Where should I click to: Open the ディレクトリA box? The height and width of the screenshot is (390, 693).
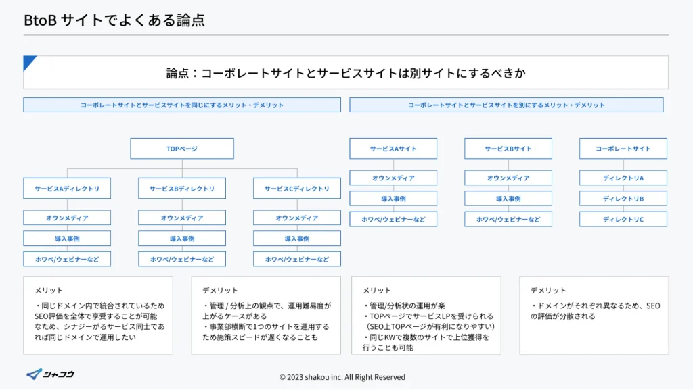623,178
